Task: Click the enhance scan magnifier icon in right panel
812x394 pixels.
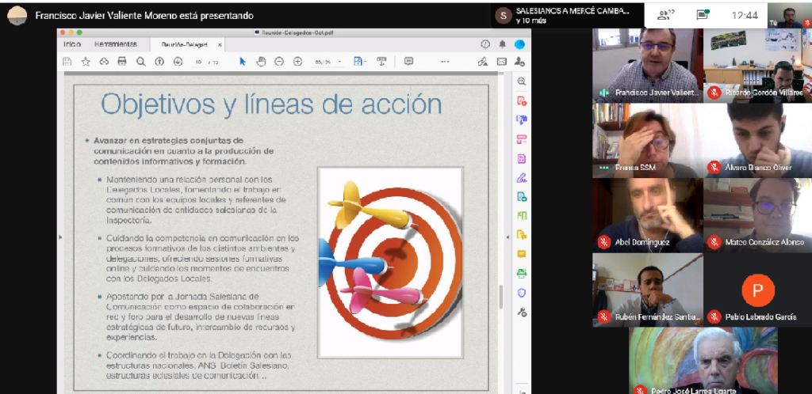Action: 522,81
